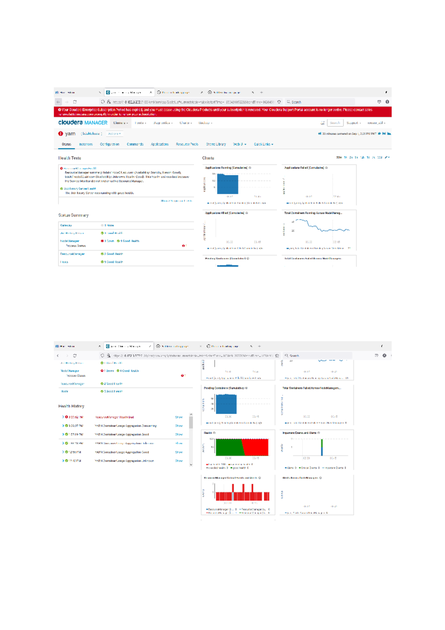Expand the Quick Links dropdown

click(x=263, y=144)
